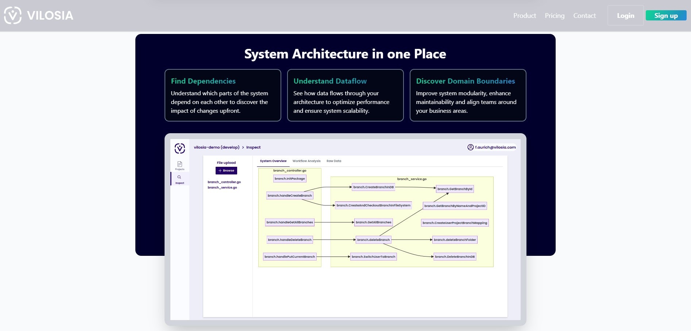Click vilosia-demo (develop) breadcrumb
The width and height of the screenshot is (691, 331).
(217, 147)
